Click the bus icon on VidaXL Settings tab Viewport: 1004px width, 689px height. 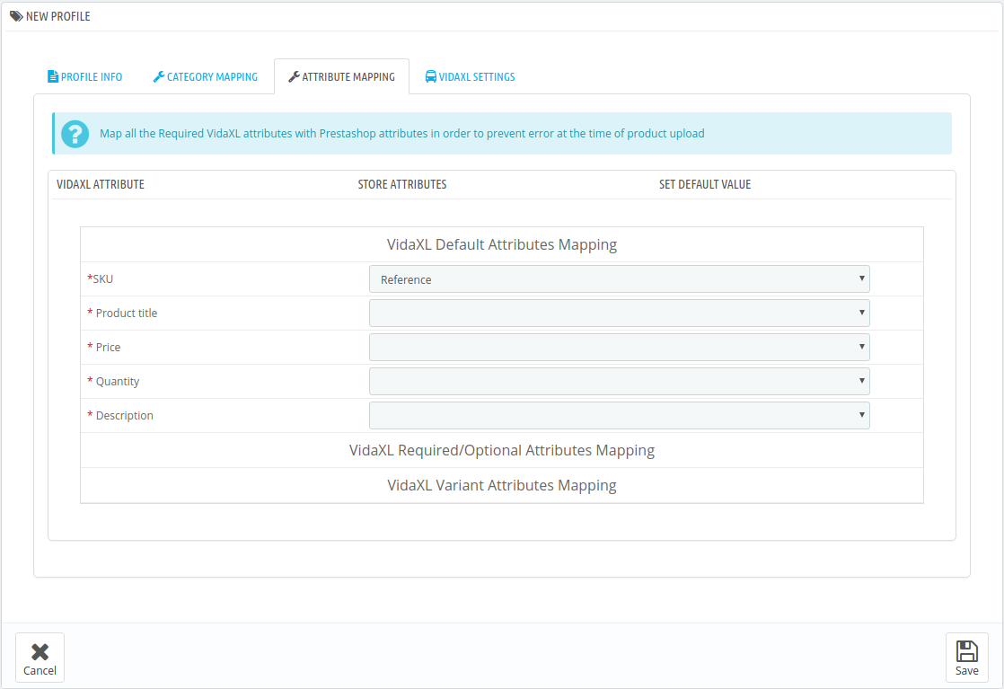pos(431,77)
